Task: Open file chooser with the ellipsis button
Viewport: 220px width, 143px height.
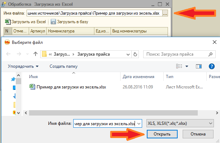Action: click(x=165, y=13)
